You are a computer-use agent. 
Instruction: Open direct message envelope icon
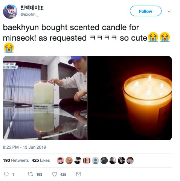[79, 174]
